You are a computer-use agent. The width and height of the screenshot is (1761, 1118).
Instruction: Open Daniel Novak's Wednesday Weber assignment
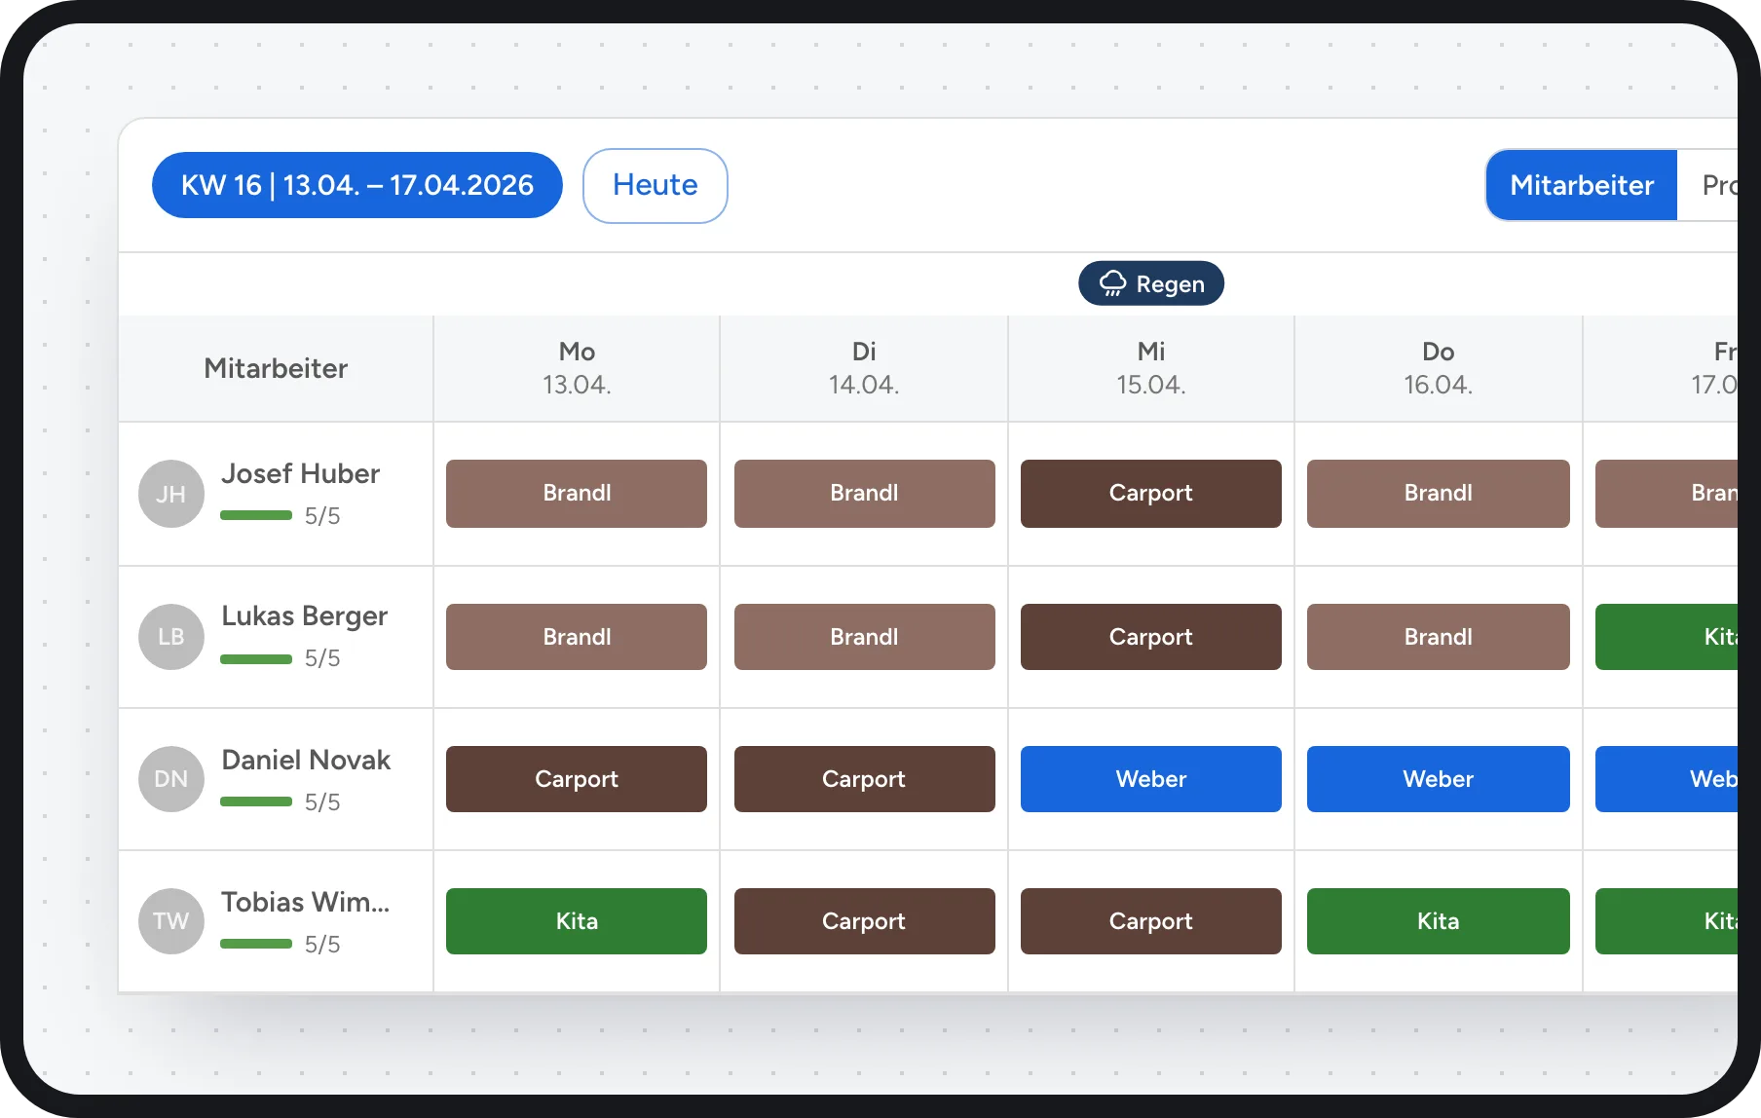tap(1151, 779)
